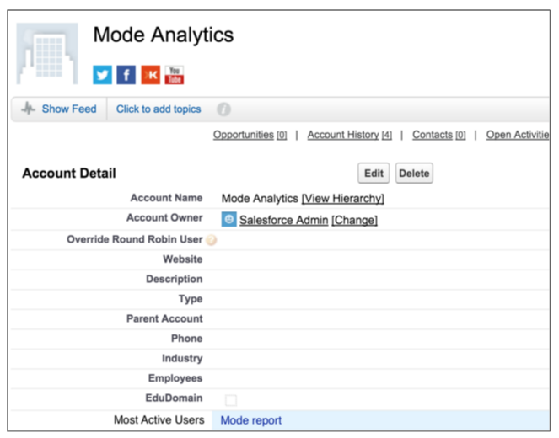Screen dimensions: 559x438
Task: Open the Mode report link
Action: click(251, 420)
